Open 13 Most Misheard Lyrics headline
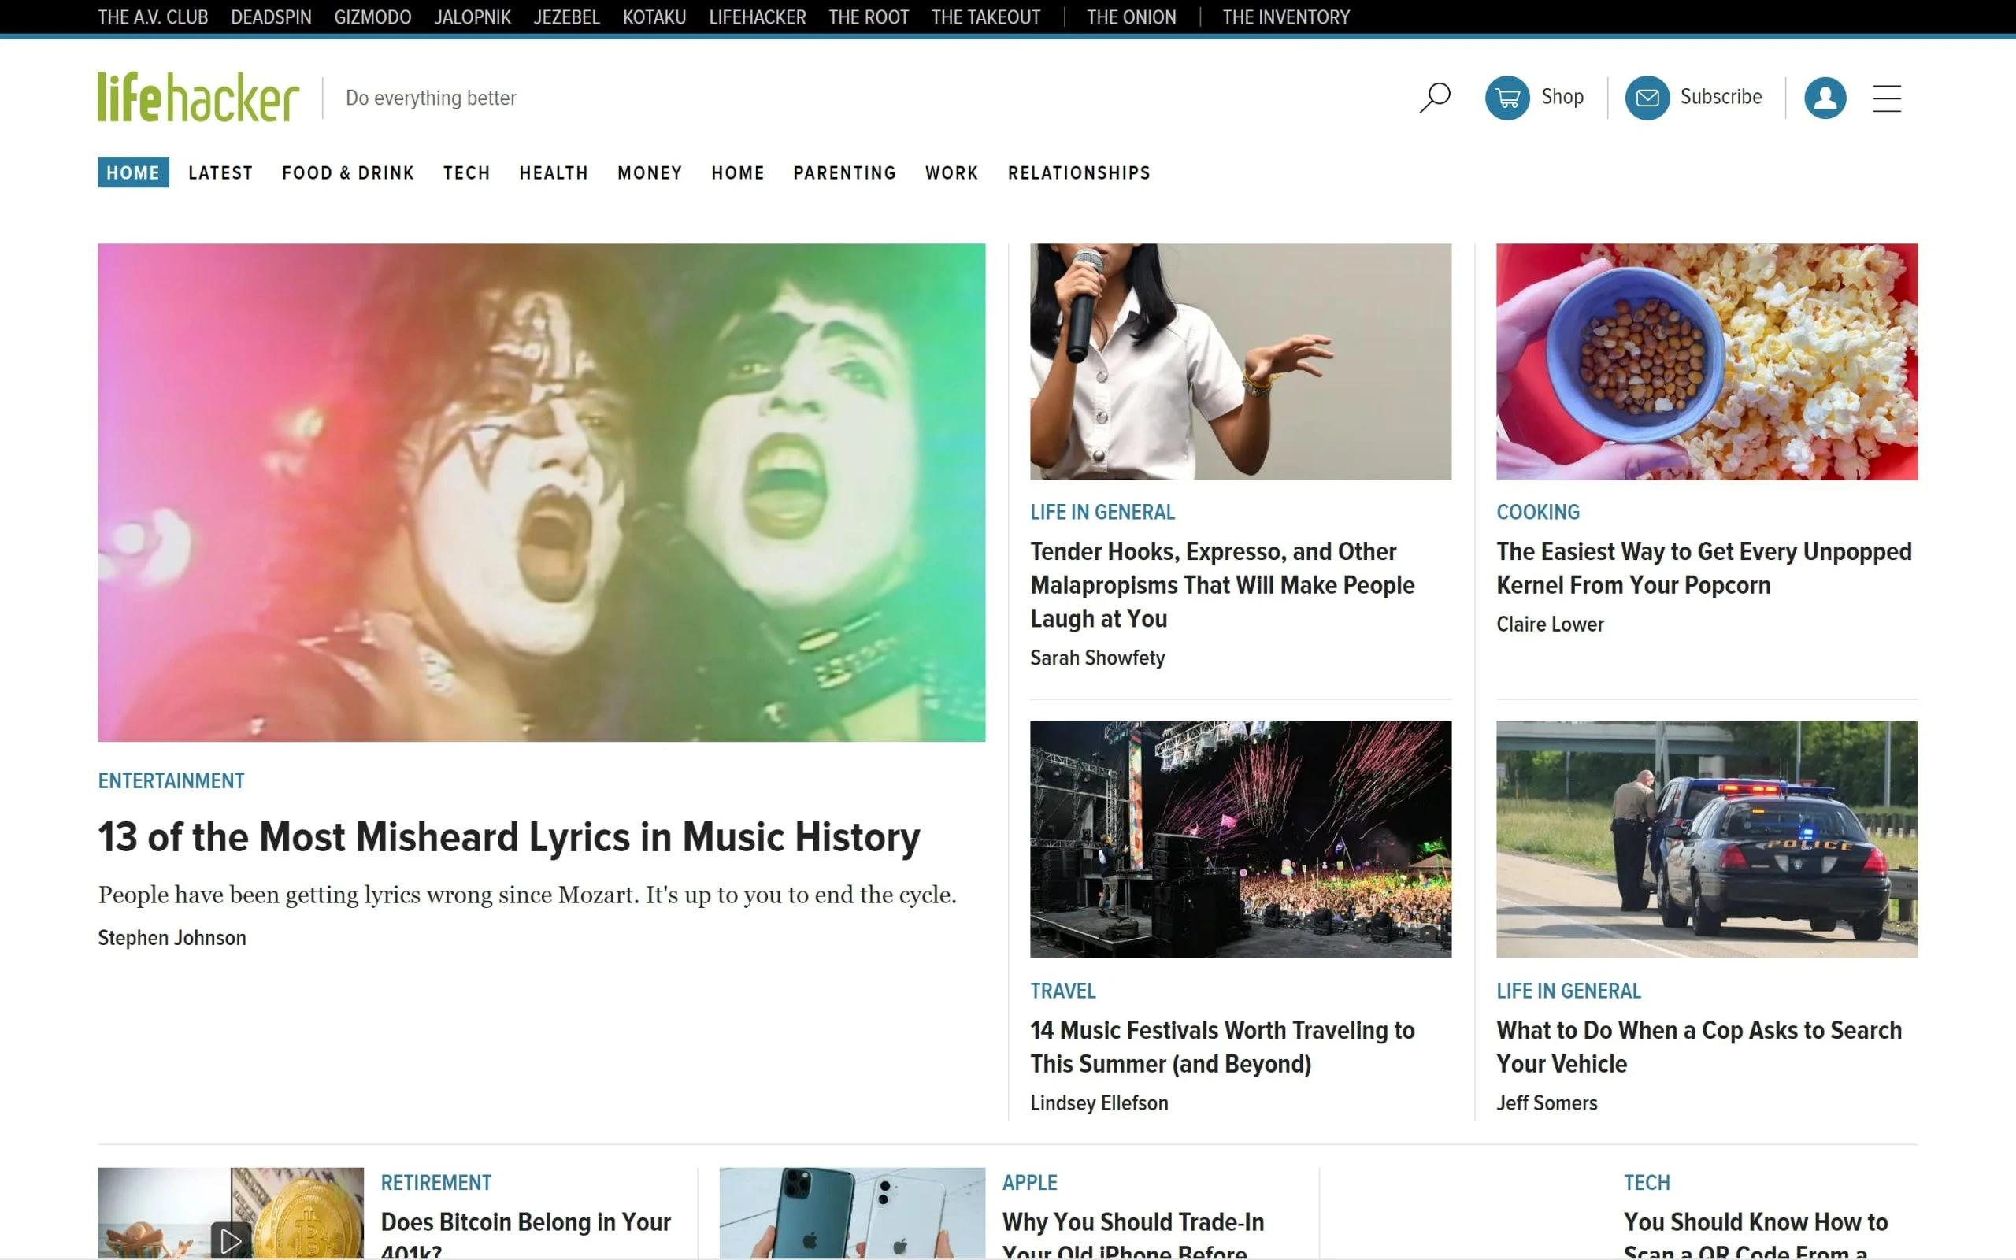 point(509,836)
